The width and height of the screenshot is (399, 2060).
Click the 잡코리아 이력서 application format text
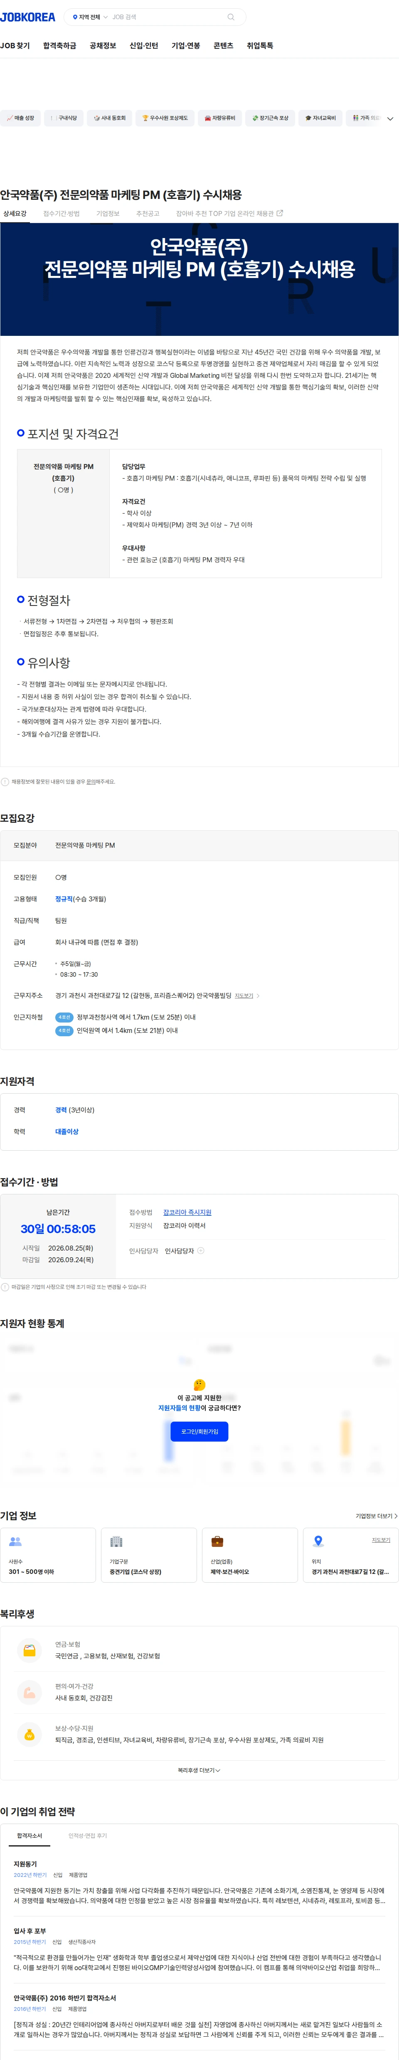pos(185,1225)
